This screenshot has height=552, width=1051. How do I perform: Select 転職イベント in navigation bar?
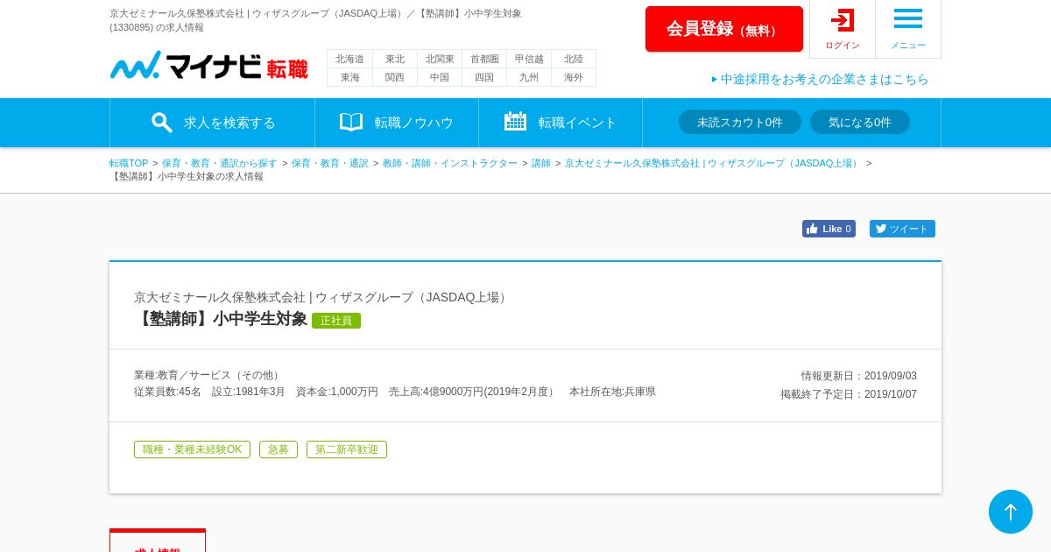pyautogui.click(x=561, y=123)
